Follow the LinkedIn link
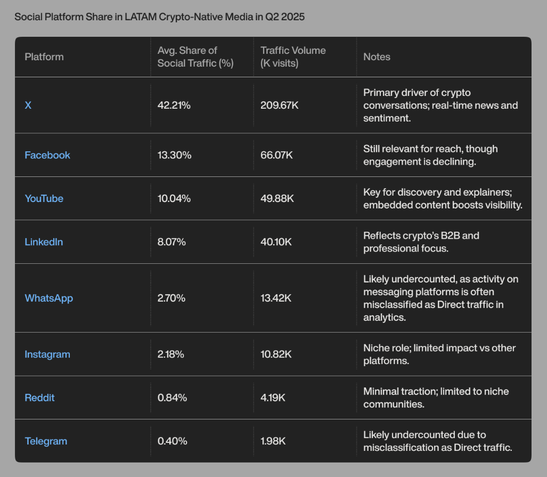547x477 pixels. [x=44, y=242]
